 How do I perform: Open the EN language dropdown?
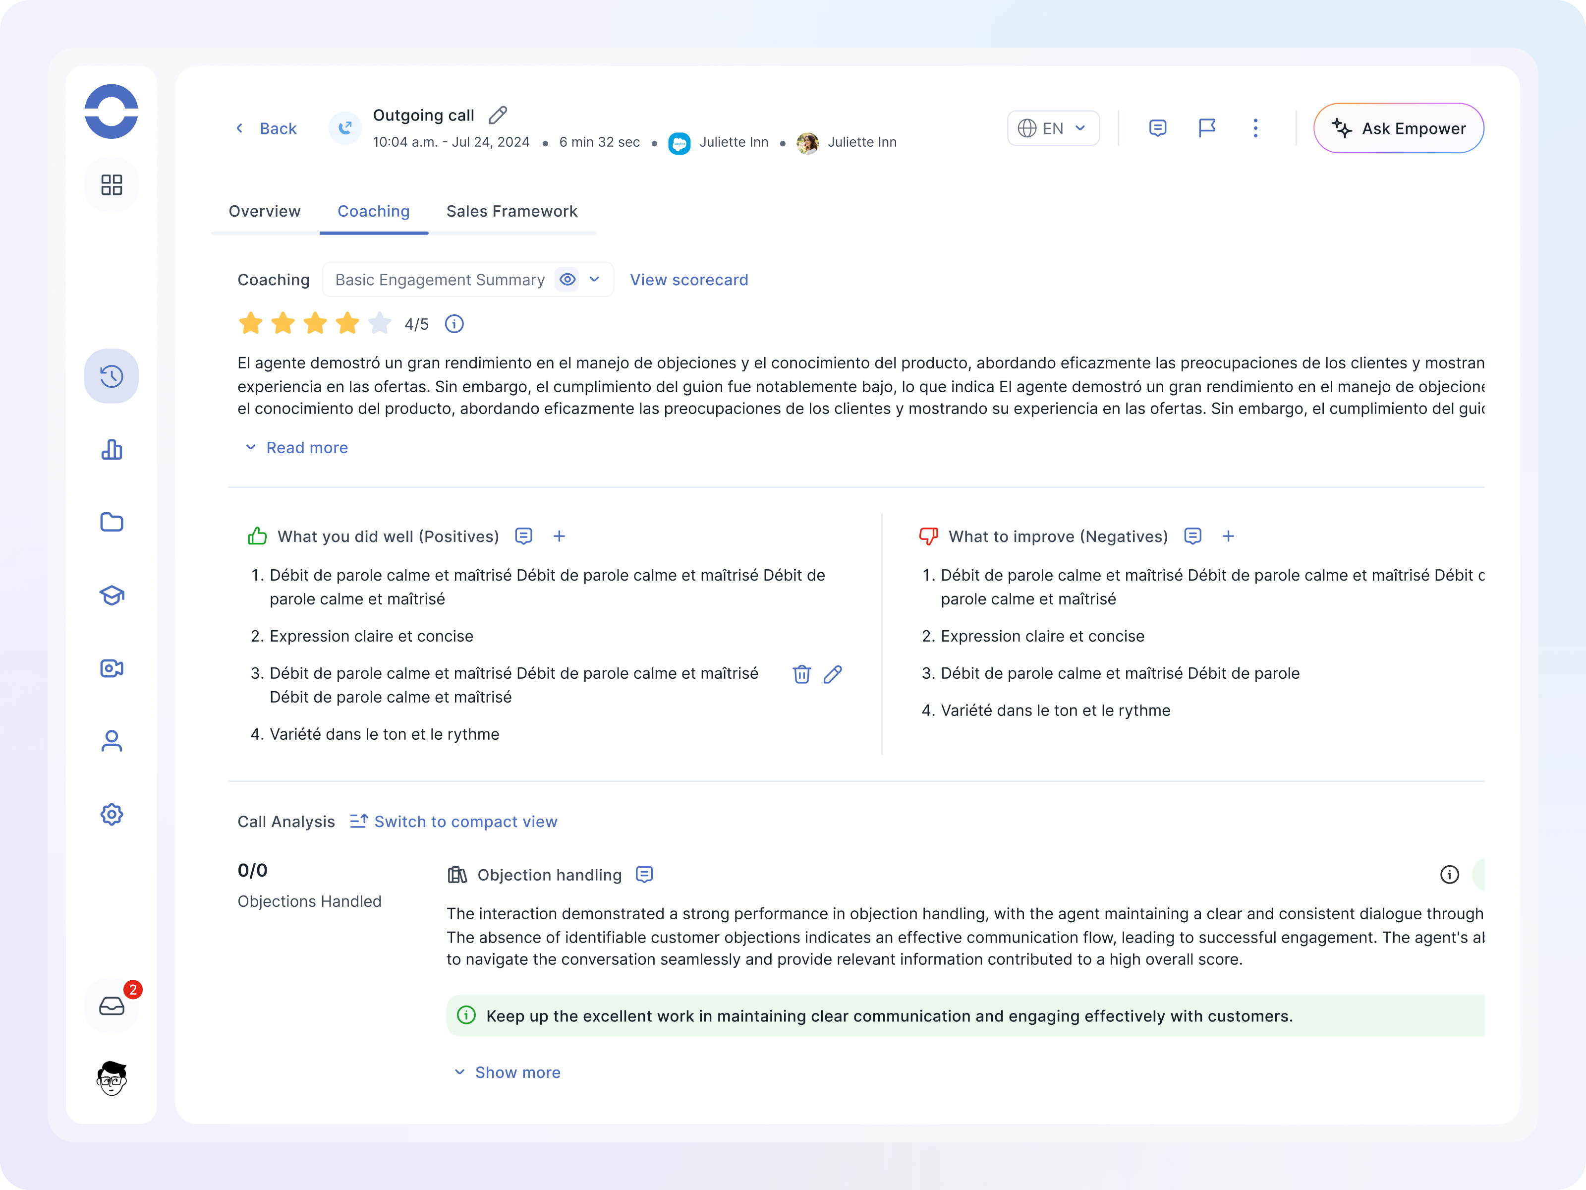(x=1053, y=128)
